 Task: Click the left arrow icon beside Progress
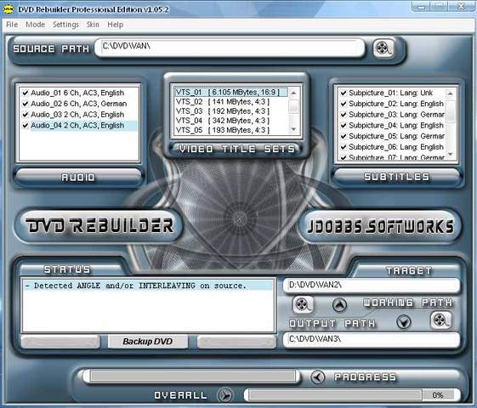click(318, 377)
